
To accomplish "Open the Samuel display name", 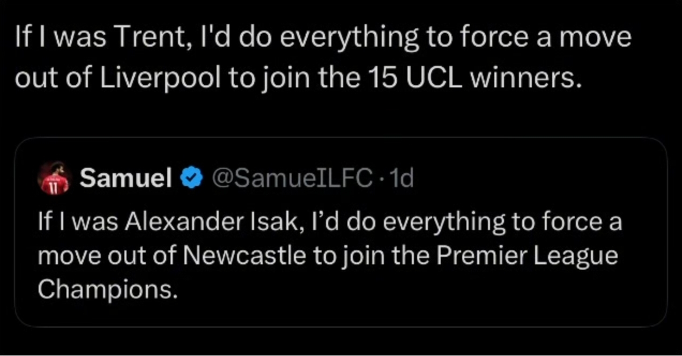I will tap(125, 179).
